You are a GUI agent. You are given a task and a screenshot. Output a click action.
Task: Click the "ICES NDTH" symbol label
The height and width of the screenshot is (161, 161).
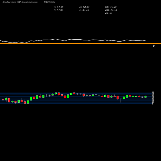[x=50, y=2]
